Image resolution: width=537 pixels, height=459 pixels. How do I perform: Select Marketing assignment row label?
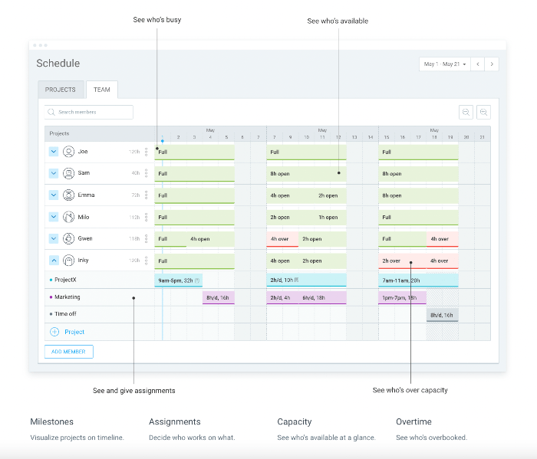click(67, 297)
